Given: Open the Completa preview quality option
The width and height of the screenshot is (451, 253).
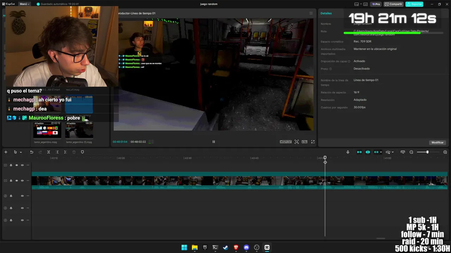Looking at the screenshot, I should (286, 142).
